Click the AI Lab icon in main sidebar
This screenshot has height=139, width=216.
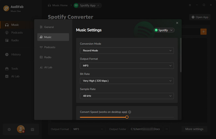(x=7, y=76)
